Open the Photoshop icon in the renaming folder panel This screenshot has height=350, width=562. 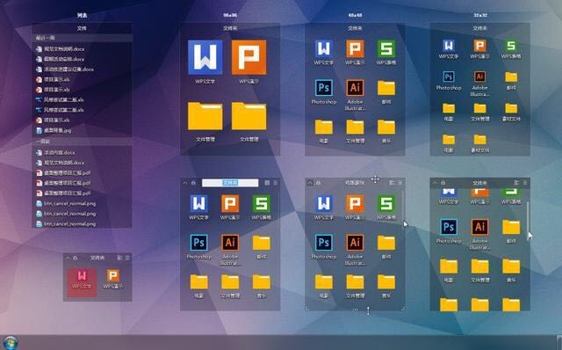[x=199, y=243]
